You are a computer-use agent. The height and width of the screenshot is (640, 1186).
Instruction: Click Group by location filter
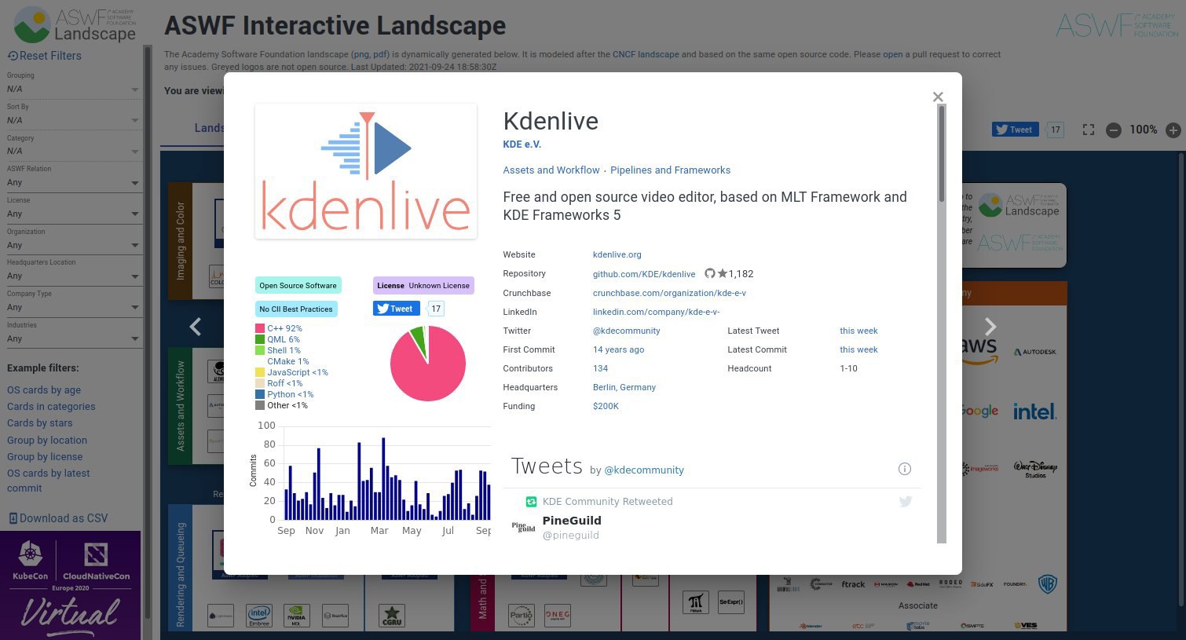(x=47, y=441)
